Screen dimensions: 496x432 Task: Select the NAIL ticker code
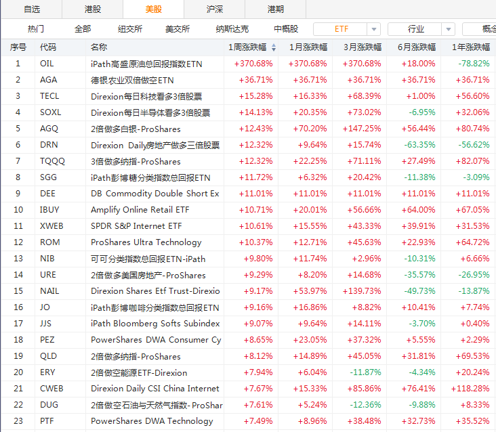[49, 291]
